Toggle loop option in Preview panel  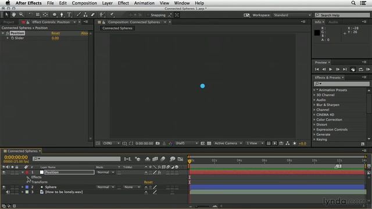360,69
